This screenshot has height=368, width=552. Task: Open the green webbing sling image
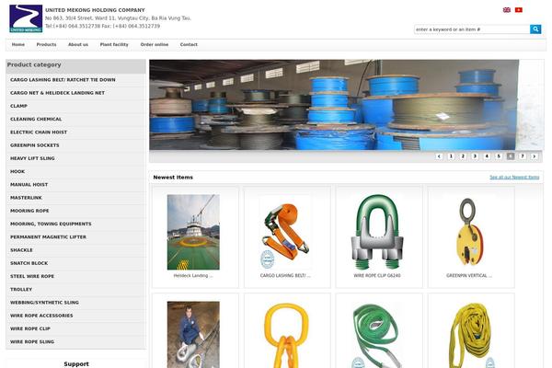point(377,335)
